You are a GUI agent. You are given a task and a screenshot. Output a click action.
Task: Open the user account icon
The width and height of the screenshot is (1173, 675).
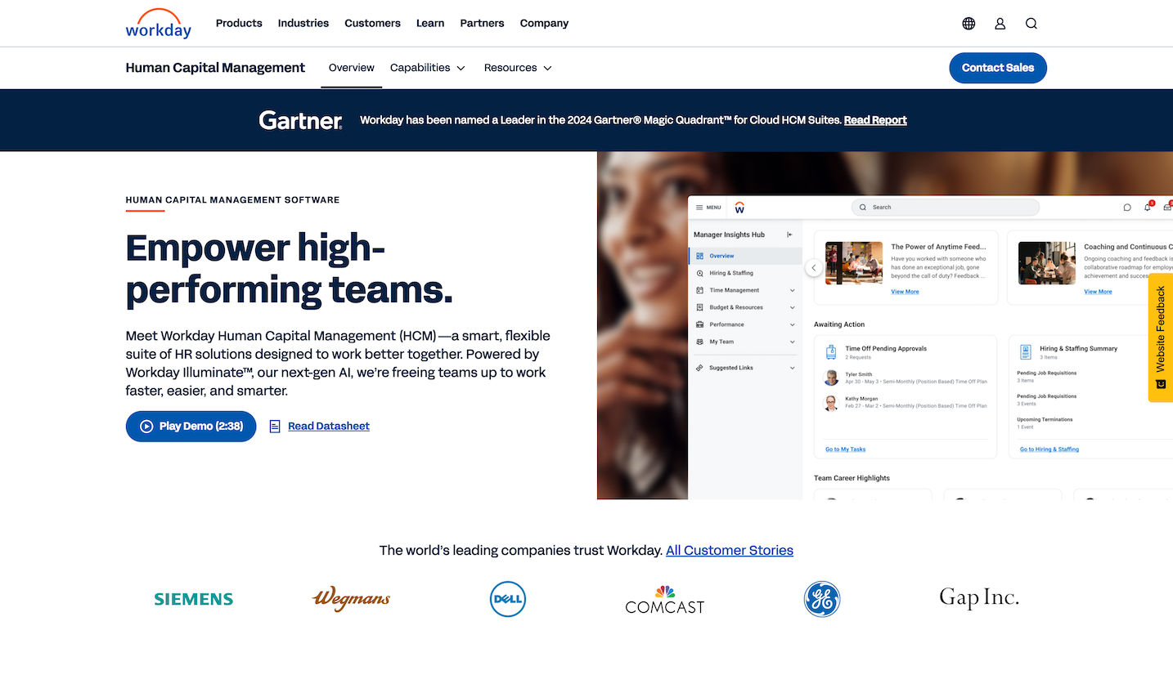1000,24
